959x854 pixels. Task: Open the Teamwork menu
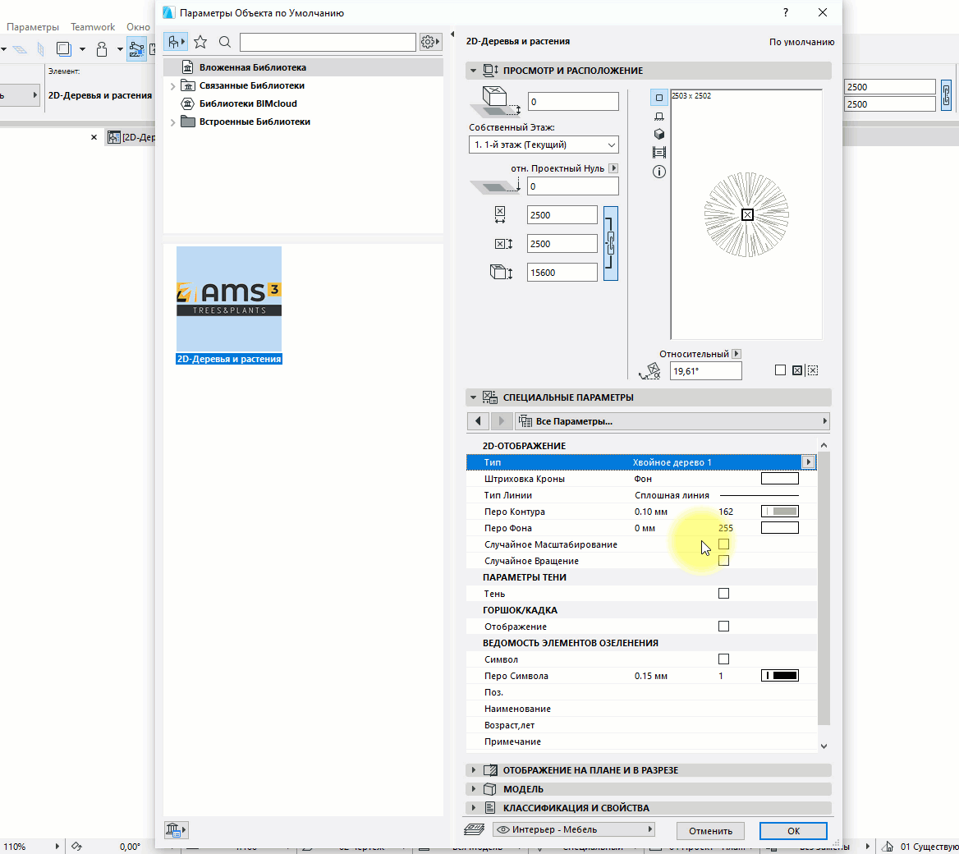(x=93, y=27)
